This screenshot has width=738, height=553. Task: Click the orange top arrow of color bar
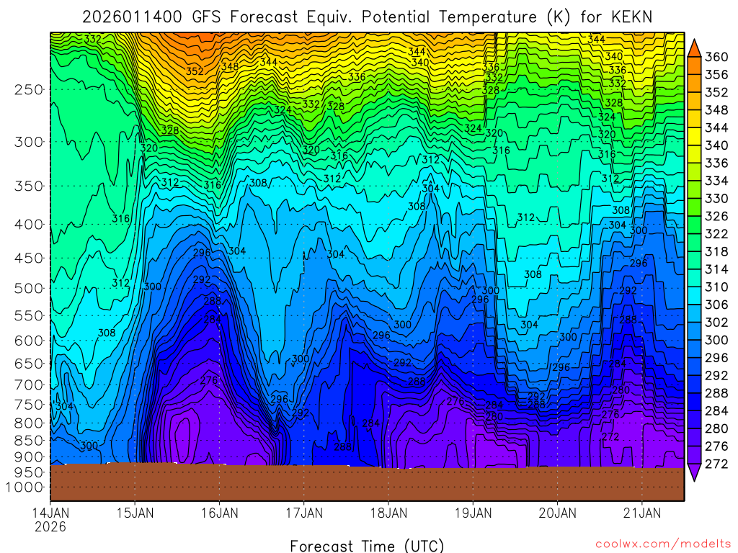694,48
